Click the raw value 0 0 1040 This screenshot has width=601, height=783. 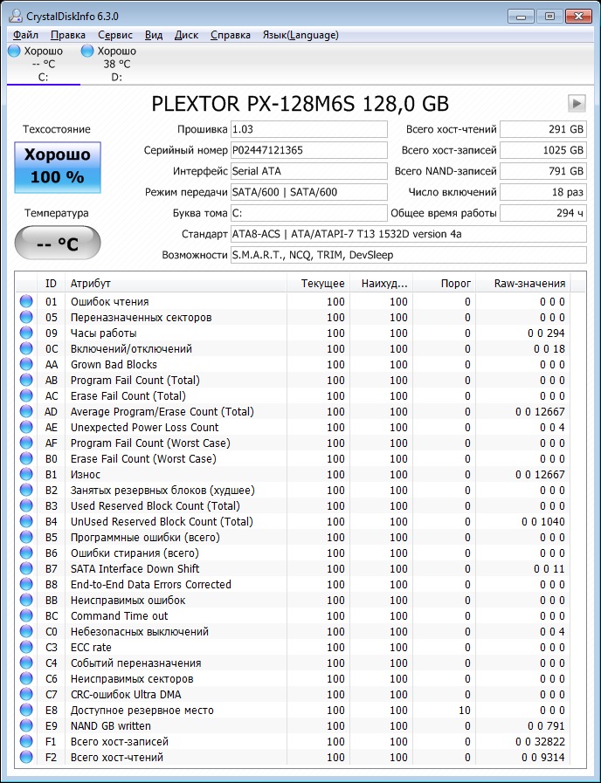click(543, 521)
